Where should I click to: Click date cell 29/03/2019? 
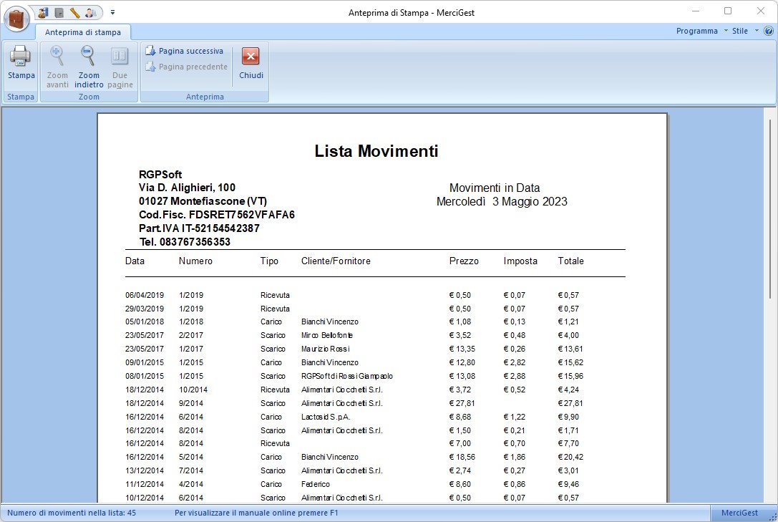145,309
